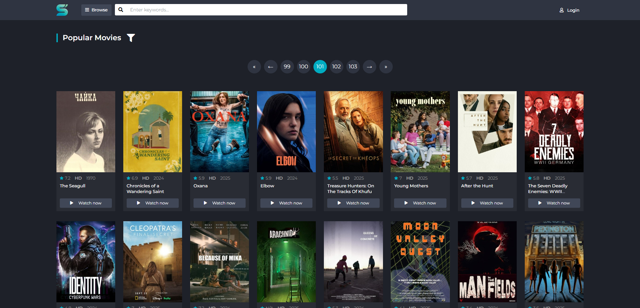Open Elbow title link
Viewport: 640px width, 308px height.
(x=267, y=186)
